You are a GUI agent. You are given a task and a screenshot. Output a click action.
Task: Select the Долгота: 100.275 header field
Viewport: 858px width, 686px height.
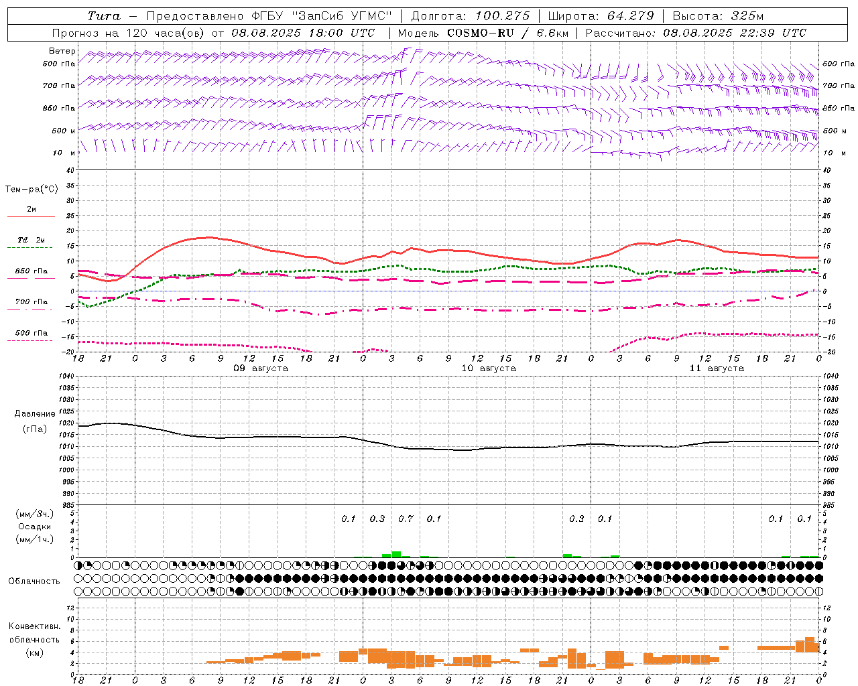point(470,16)
